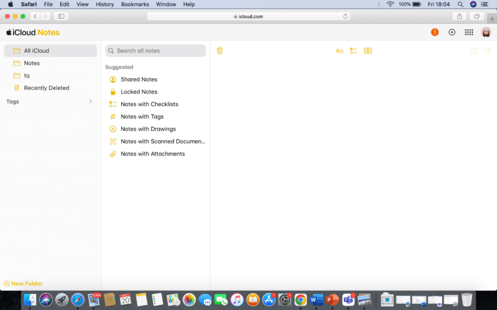Open a new tab with plus button
The width and height of the screenshot is (497, 310).
click(492, 19)
